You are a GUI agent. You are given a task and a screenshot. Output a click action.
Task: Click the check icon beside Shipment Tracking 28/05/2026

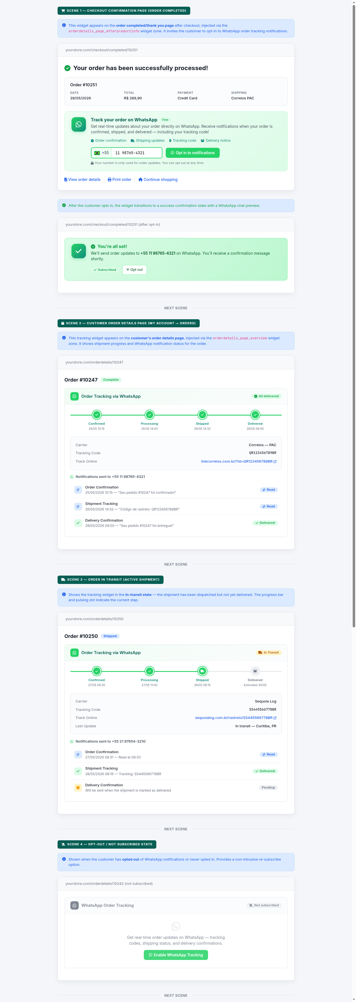78,771
